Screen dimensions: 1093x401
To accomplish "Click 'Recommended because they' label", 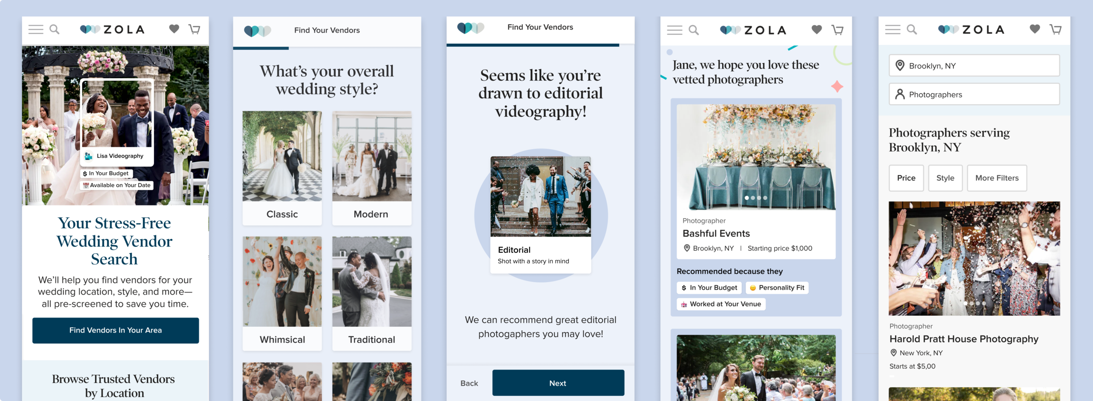I will (x=730, y=272).
